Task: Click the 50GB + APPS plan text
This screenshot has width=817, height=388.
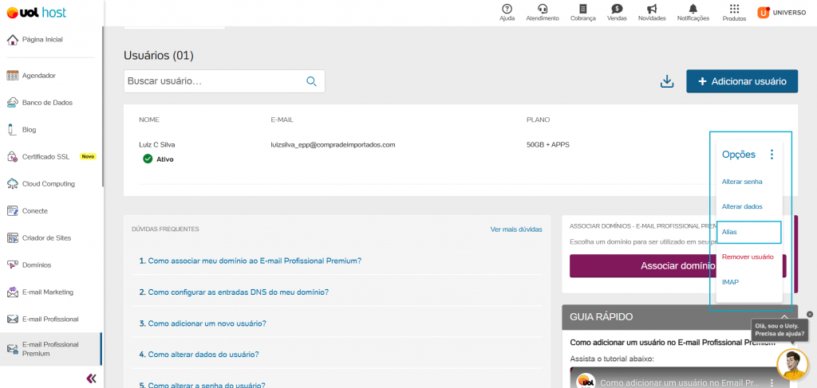Action: [547, 144]
